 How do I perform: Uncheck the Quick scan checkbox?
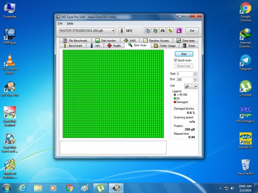[176, 60]
